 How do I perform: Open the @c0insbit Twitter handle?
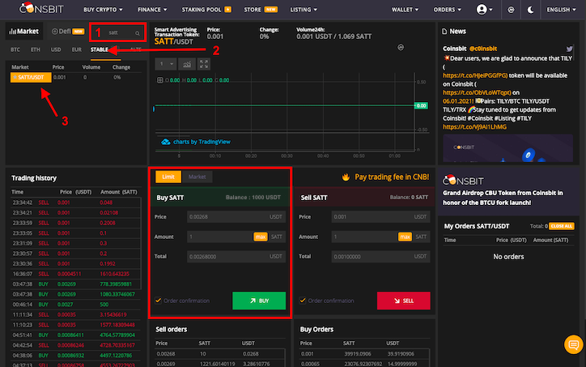(483, 49)
